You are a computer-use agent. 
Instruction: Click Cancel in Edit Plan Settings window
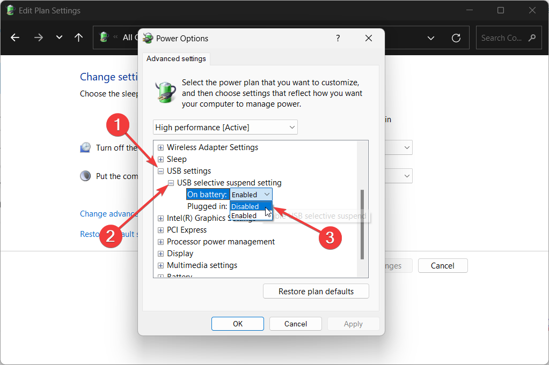443,266
